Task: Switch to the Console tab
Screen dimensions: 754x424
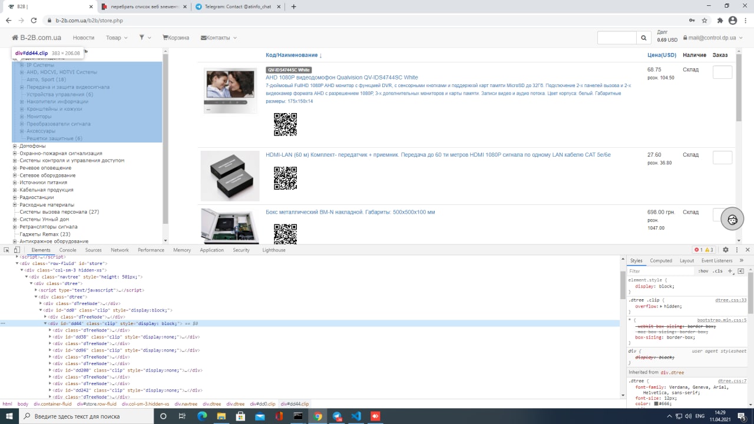Action: tap(68, 250)
